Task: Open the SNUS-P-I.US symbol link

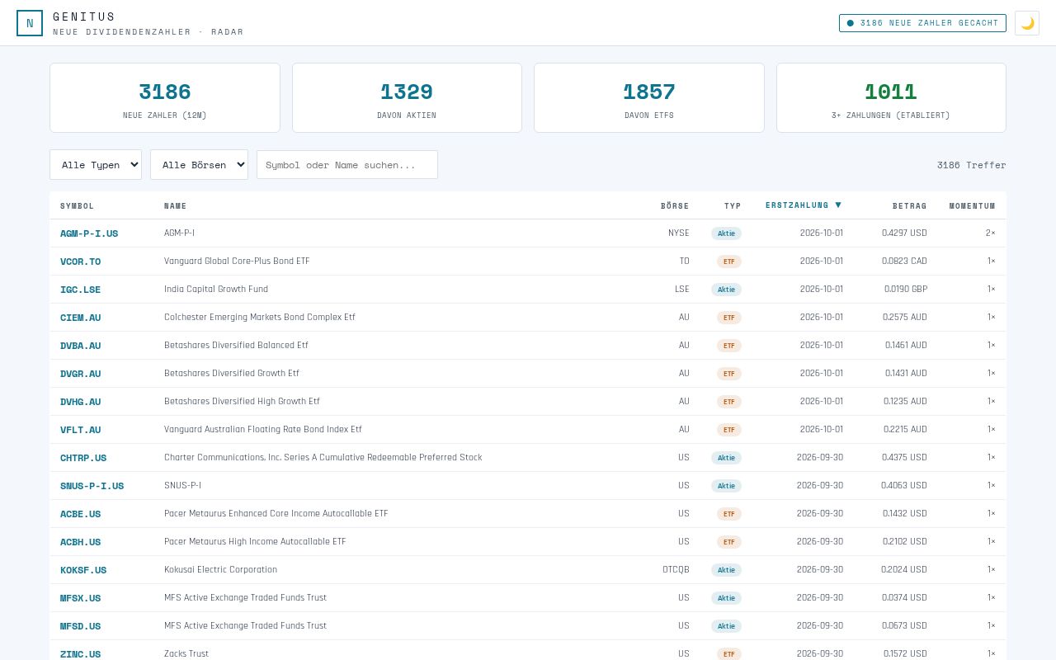Action: click(92, 486)
